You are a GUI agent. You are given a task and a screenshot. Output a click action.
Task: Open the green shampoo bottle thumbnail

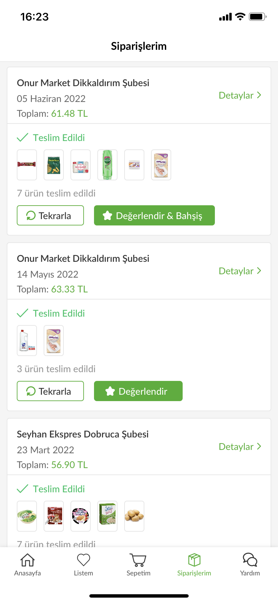coord(107,165)
